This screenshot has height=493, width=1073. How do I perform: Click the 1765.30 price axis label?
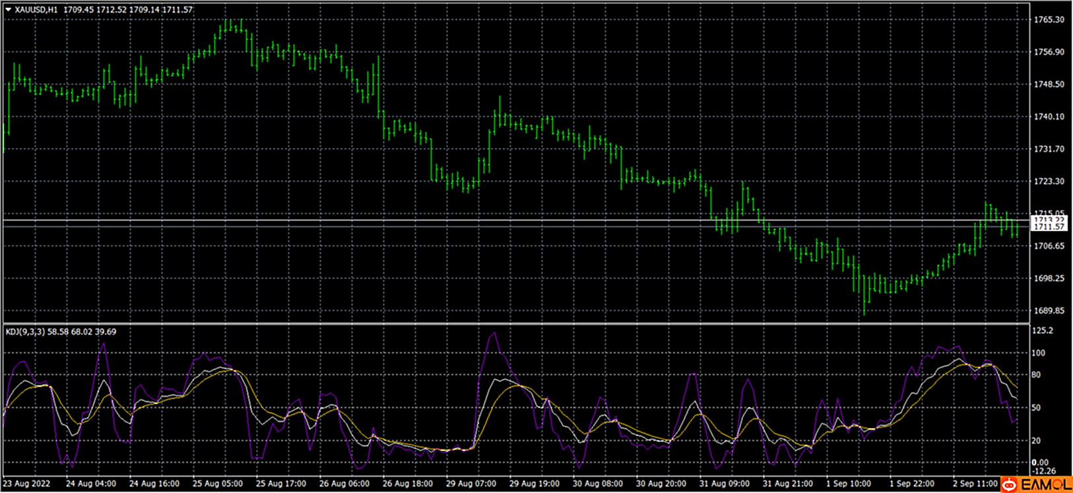point(1049,20)
